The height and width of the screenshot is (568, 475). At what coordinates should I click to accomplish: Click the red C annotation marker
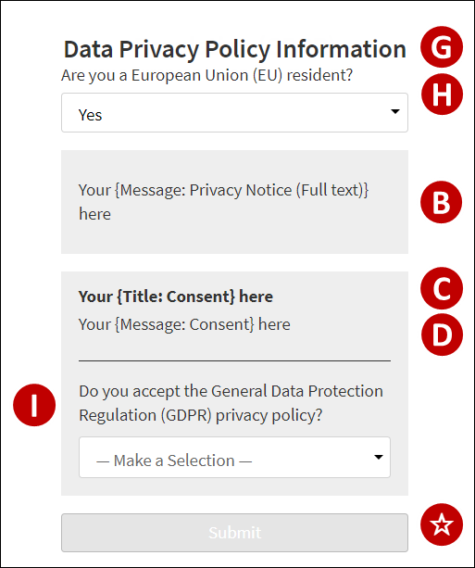click(442, 288)
